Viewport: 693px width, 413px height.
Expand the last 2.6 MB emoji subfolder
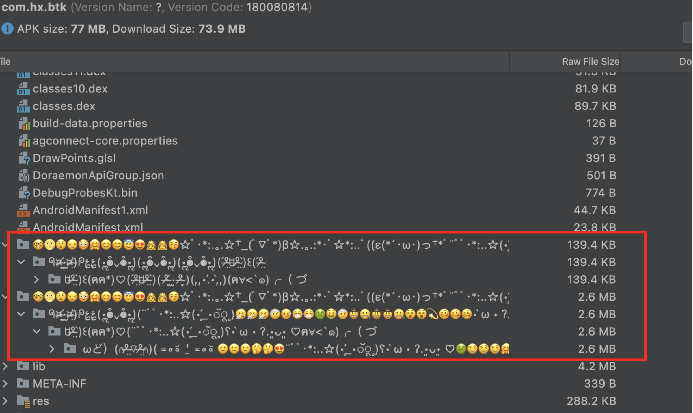(x=52, y=349)
